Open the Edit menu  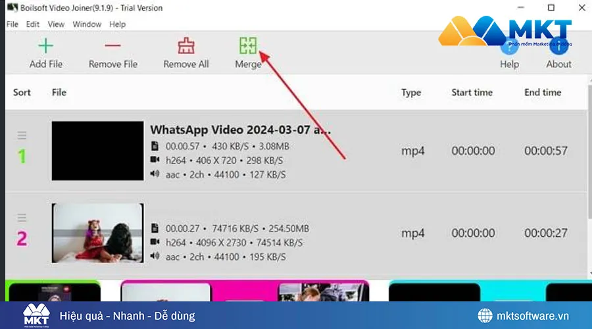pyautogui.click(x=32, y=24)
